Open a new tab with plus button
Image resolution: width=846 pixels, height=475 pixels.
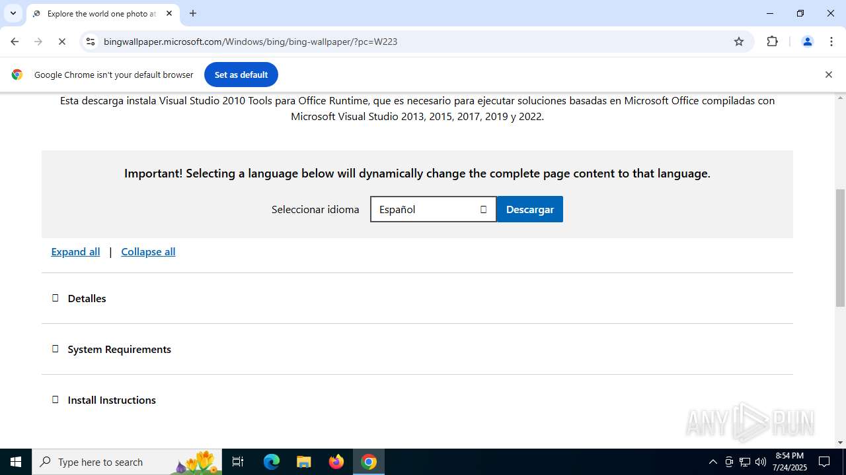coord(193,13)
